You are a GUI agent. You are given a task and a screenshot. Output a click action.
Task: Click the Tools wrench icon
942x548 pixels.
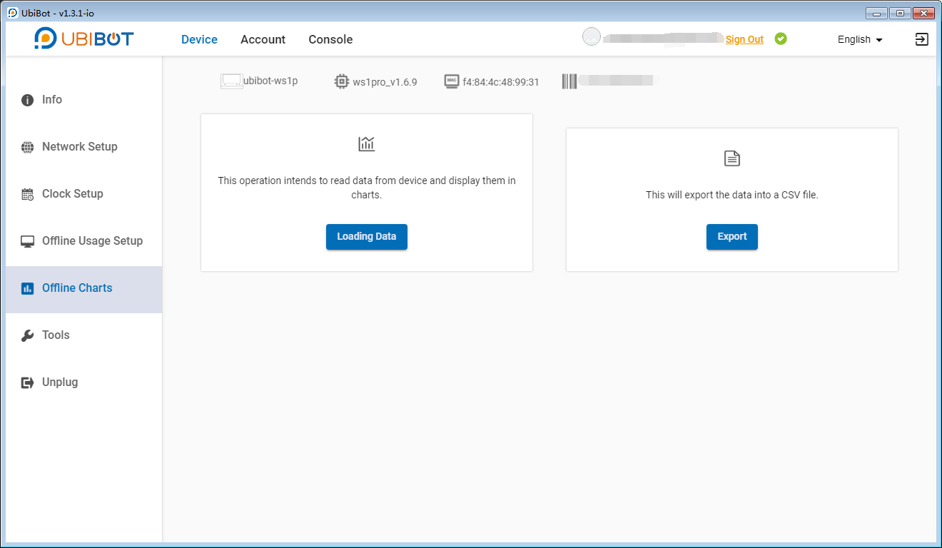click(28, 335)
